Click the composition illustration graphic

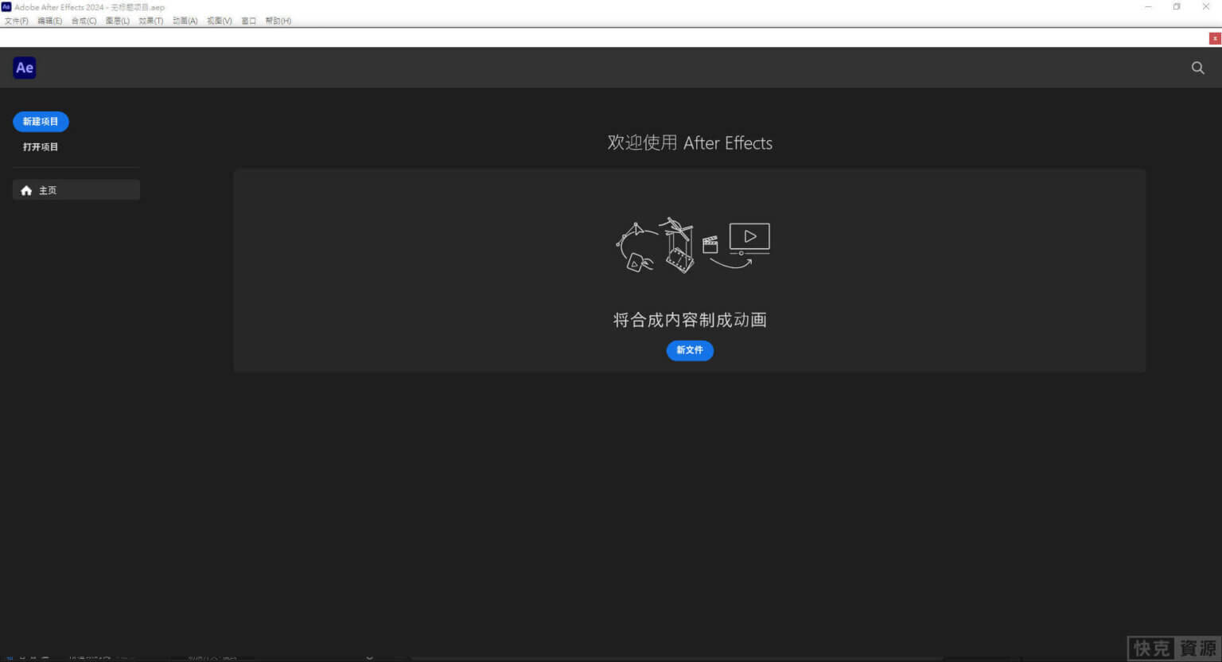click(x=693, y=246)
